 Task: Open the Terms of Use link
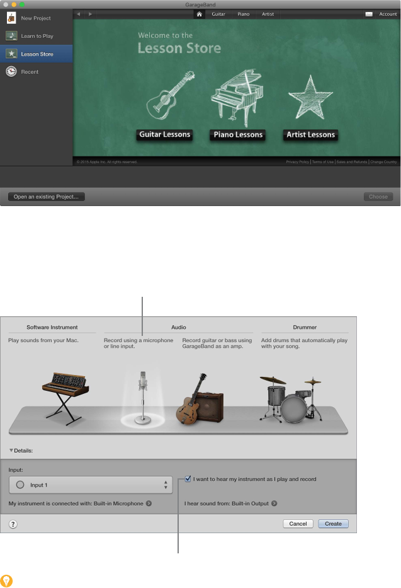pyautogui.click(x=323, y=162)
